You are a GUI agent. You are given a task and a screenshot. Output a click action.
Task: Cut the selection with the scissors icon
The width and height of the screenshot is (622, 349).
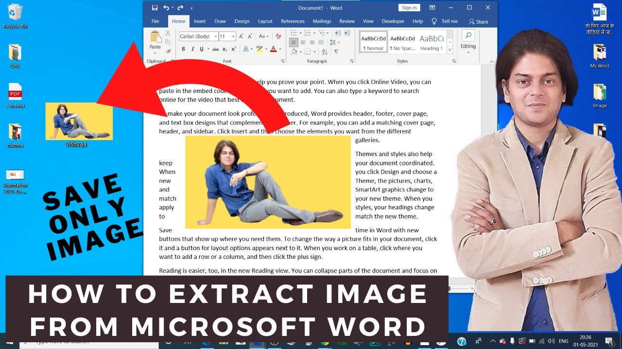pos(168,33)
